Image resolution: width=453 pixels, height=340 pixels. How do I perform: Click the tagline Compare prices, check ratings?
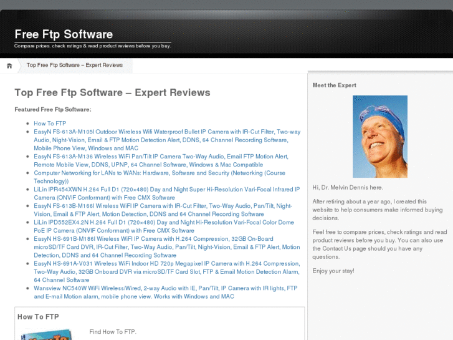tap(92, 46)
